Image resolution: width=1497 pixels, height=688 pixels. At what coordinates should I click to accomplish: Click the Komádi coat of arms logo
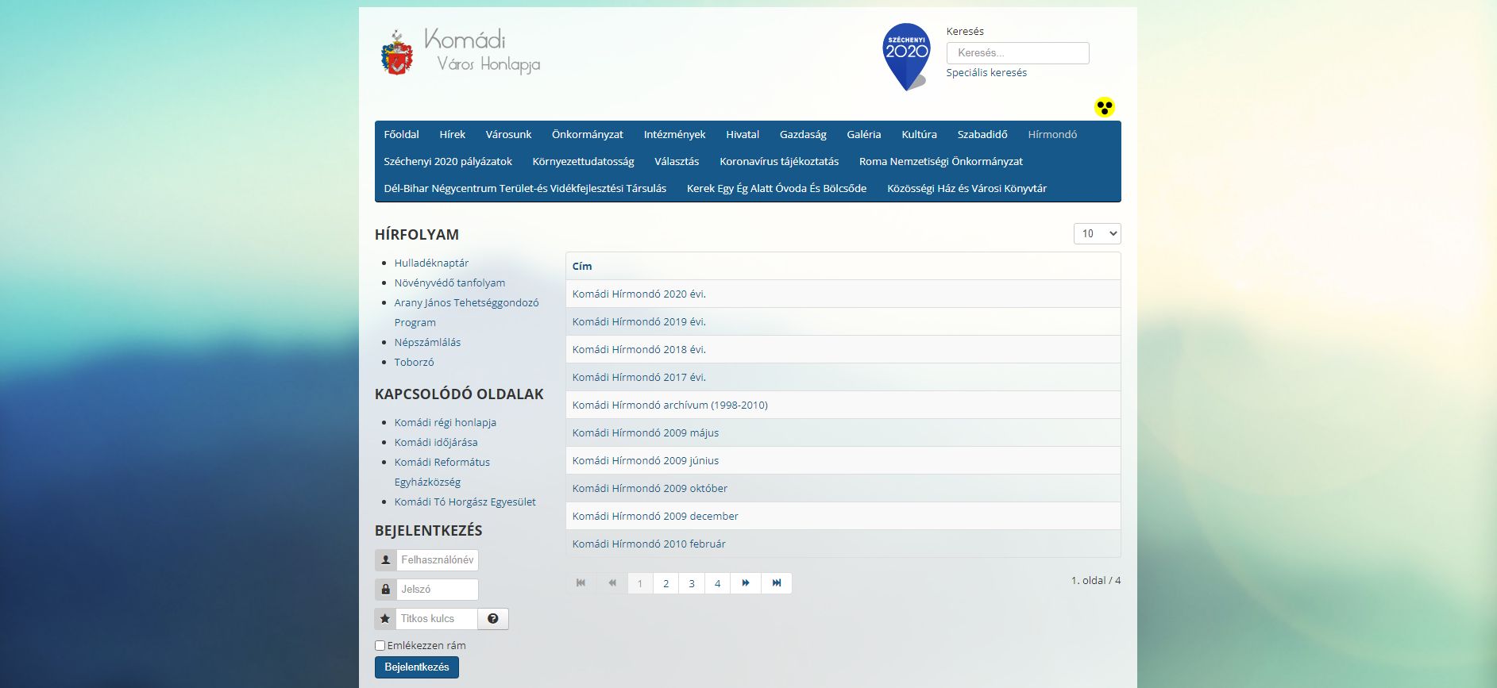(x=397, y=52)
